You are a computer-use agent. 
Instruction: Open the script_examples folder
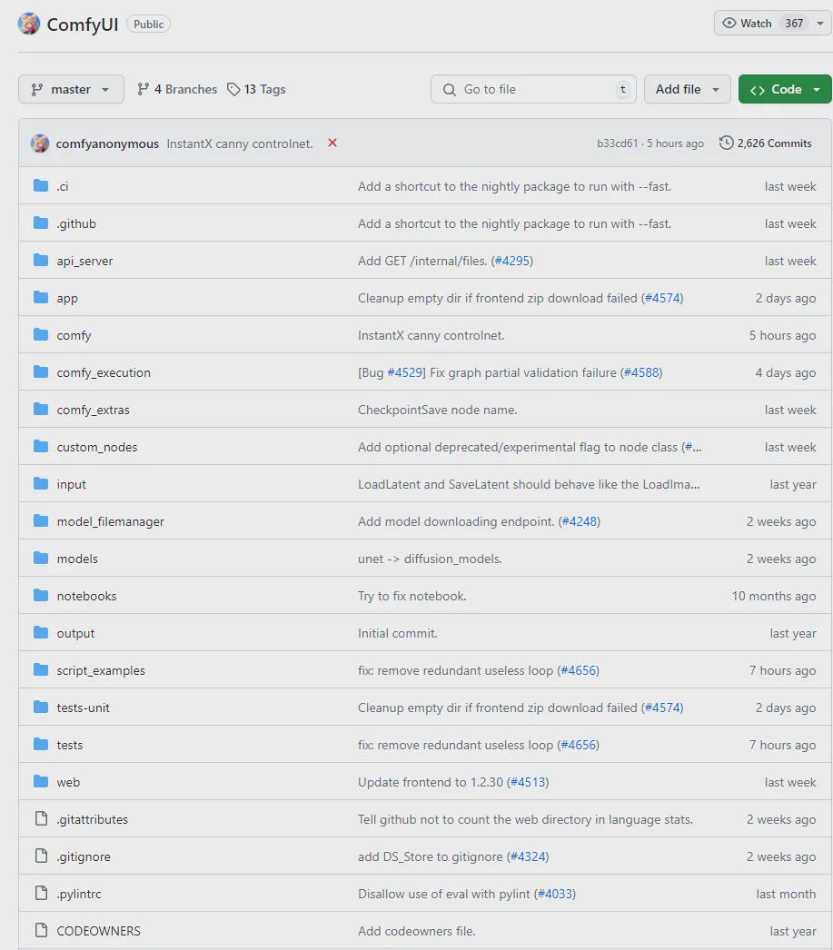101,670
